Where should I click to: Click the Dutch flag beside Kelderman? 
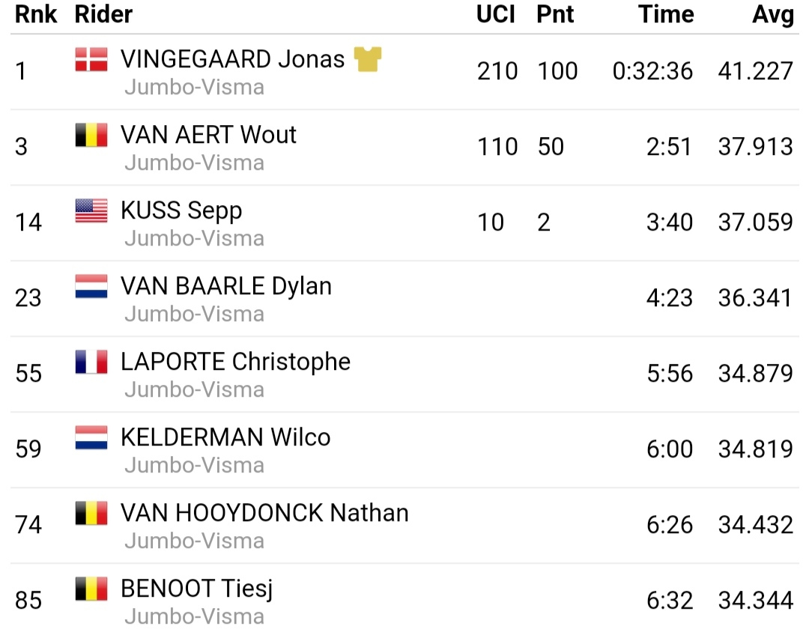pyautogui.click(x=91, y=437)
